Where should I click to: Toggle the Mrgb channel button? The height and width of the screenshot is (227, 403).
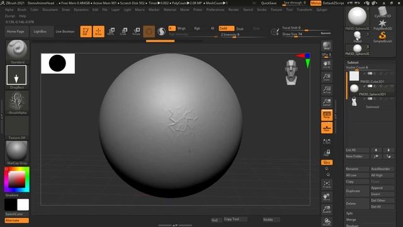click(181, 28)
